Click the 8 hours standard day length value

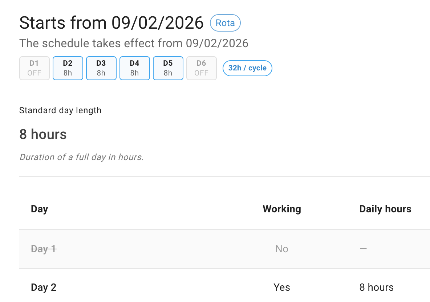[43, 134]
